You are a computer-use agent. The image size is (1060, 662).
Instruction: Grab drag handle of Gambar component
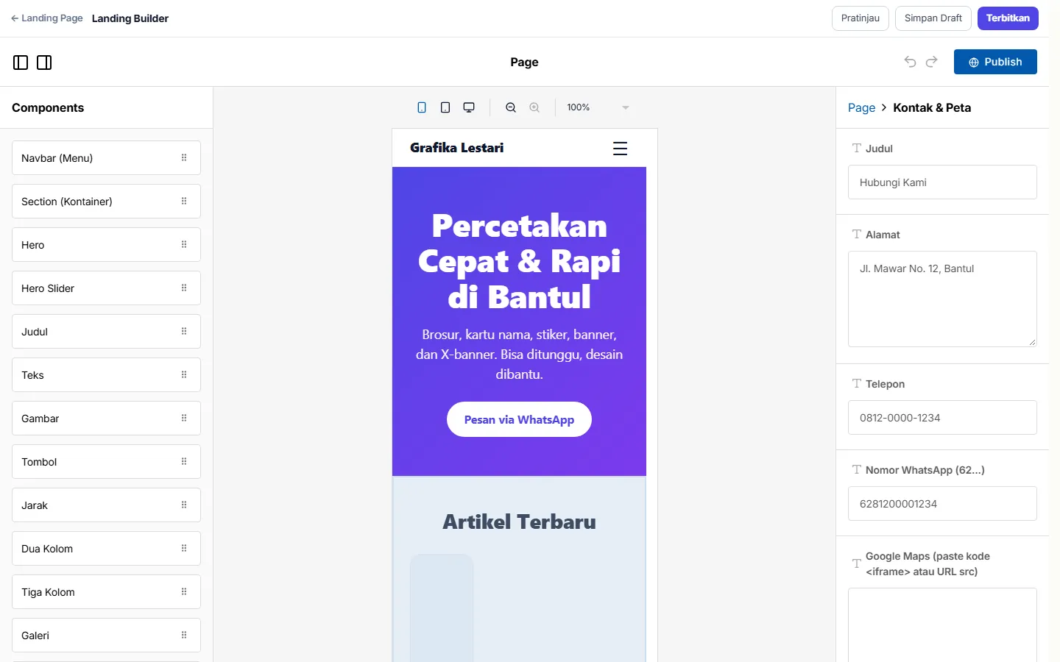[x=184, y=418]
